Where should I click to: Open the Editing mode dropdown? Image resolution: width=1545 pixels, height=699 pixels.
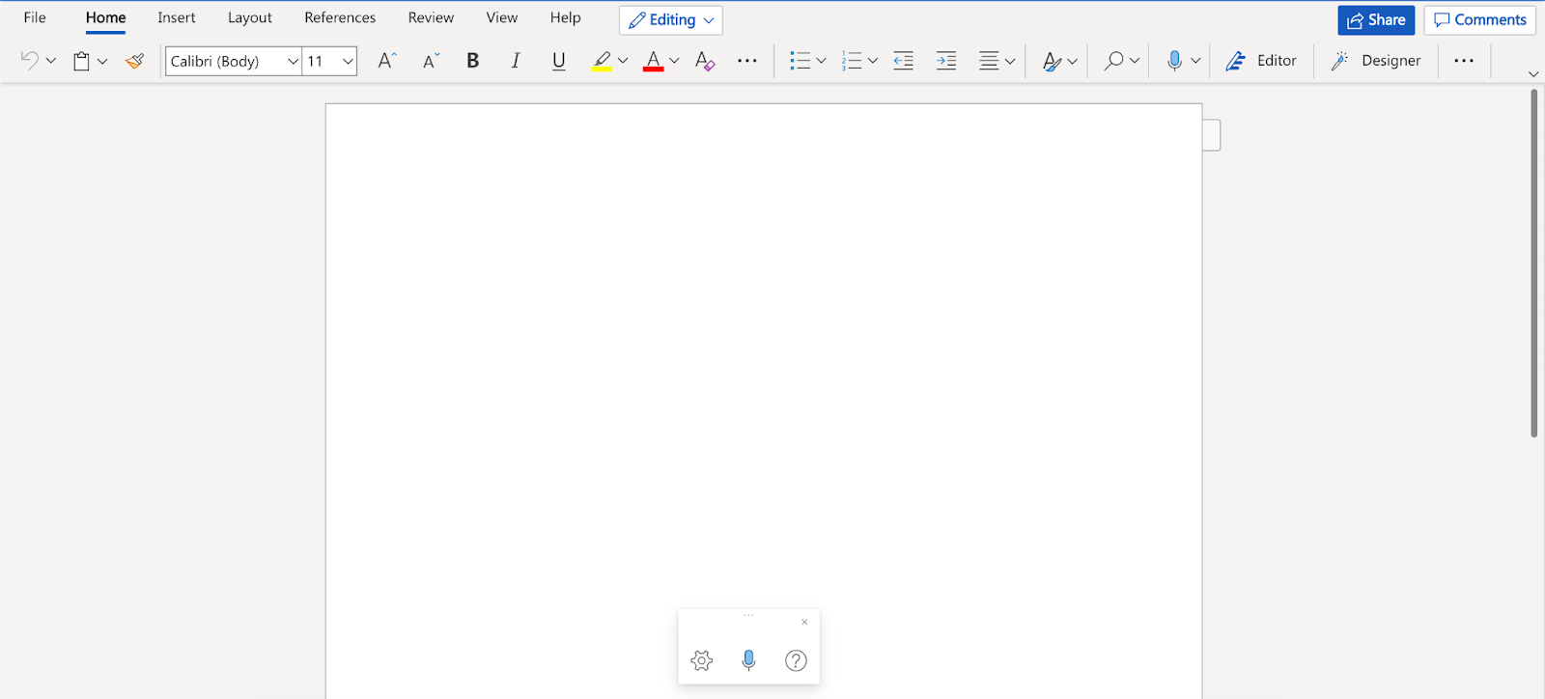[671, 20]
